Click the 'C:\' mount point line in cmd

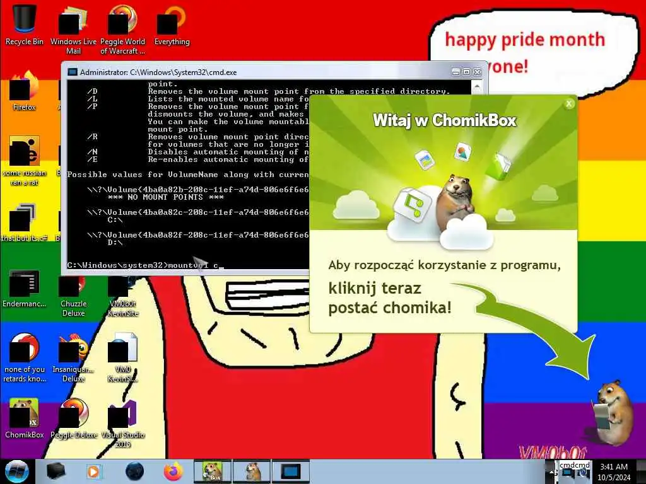115,220
